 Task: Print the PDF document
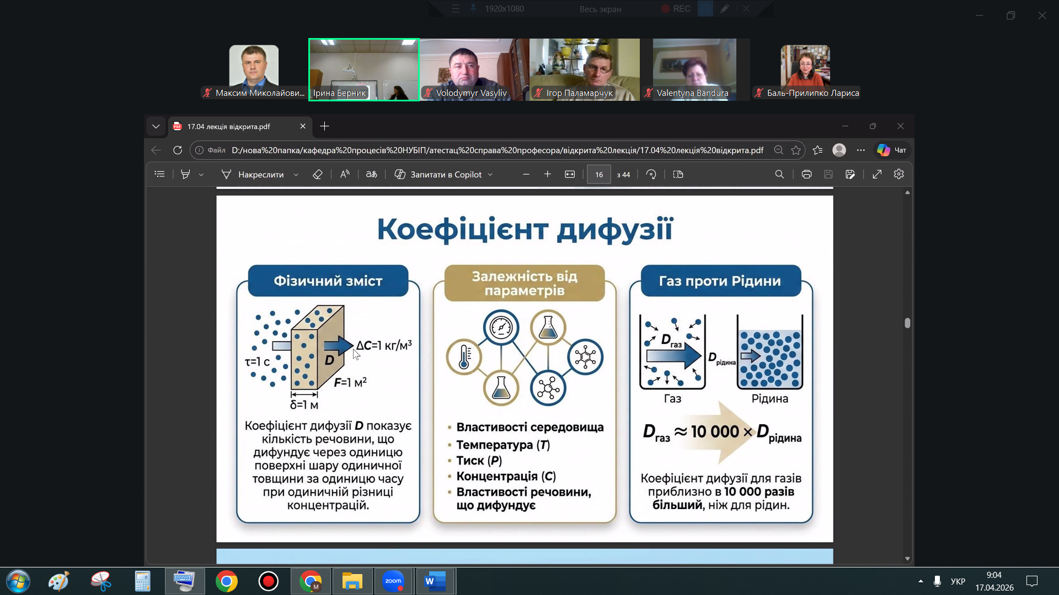coord(806,174)
